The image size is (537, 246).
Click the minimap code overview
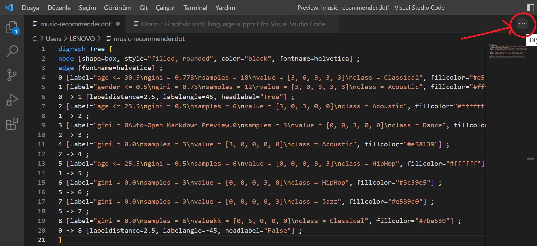pos(507,51)
